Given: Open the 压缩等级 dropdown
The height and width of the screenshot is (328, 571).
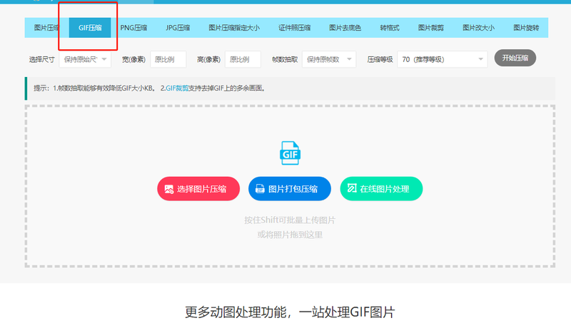Looking at the screenshot, I should coord(442,59).
